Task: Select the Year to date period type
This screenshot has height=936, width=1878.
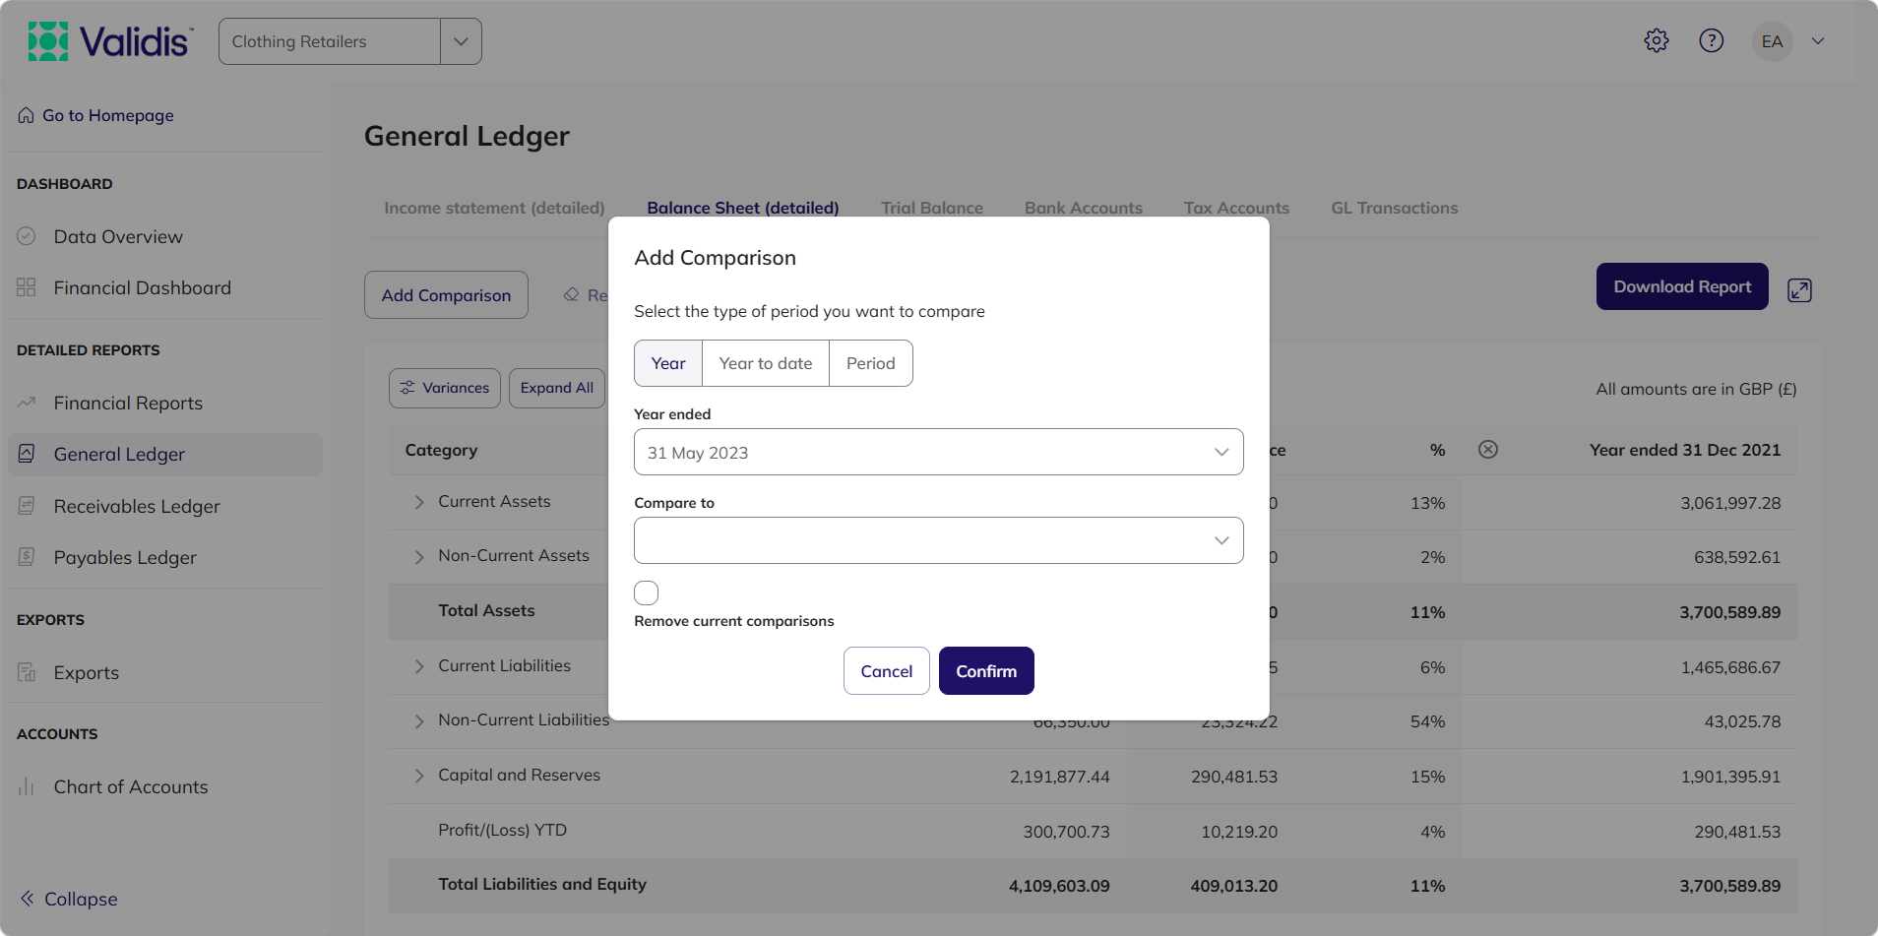Action: [x=766, y=363]
